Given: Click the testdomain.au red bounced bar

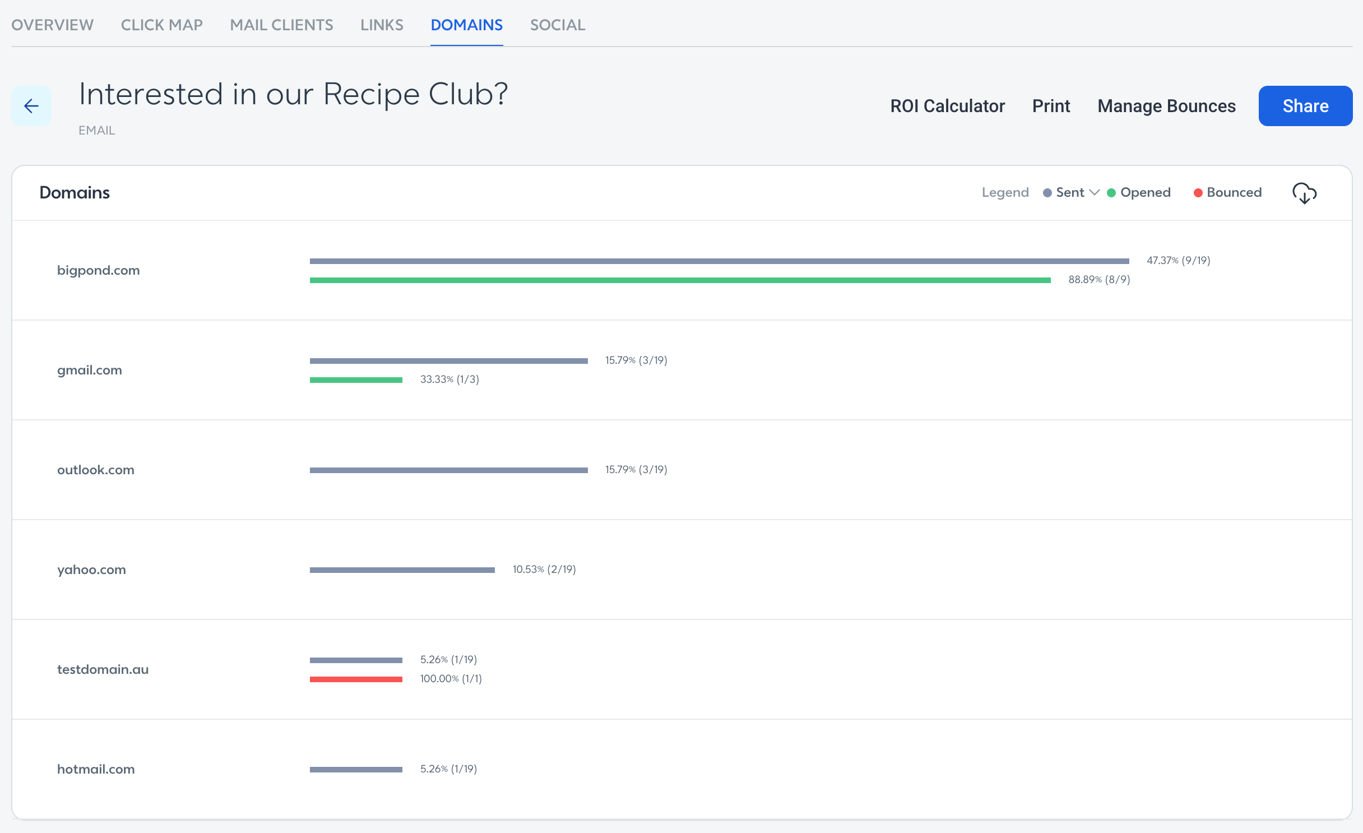Looking at the screenshot, I should (356, 679).
